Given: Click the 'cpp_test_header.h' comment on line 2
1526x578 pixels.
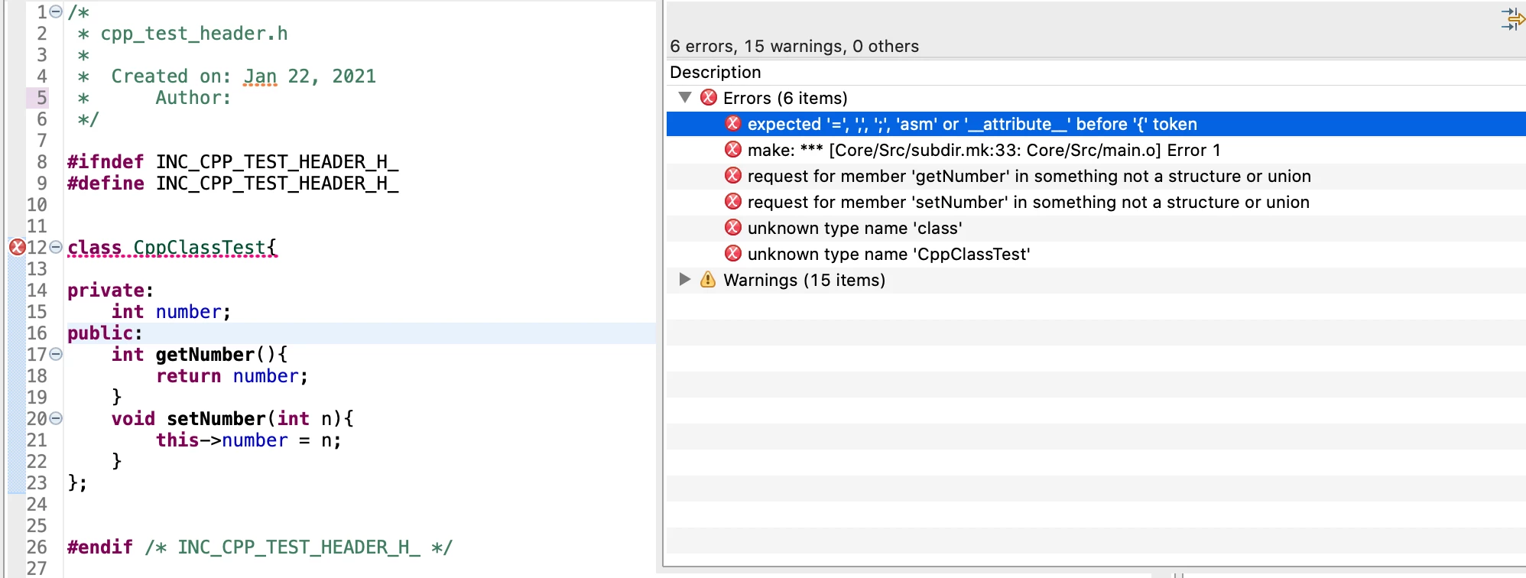Looking at the screenshot, I should pos(194,34).
